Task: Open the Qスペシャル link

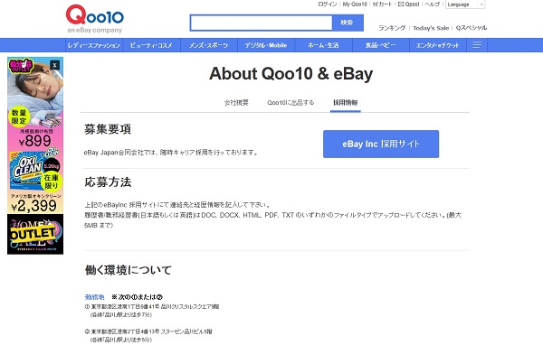Action: tap(471, 28)
